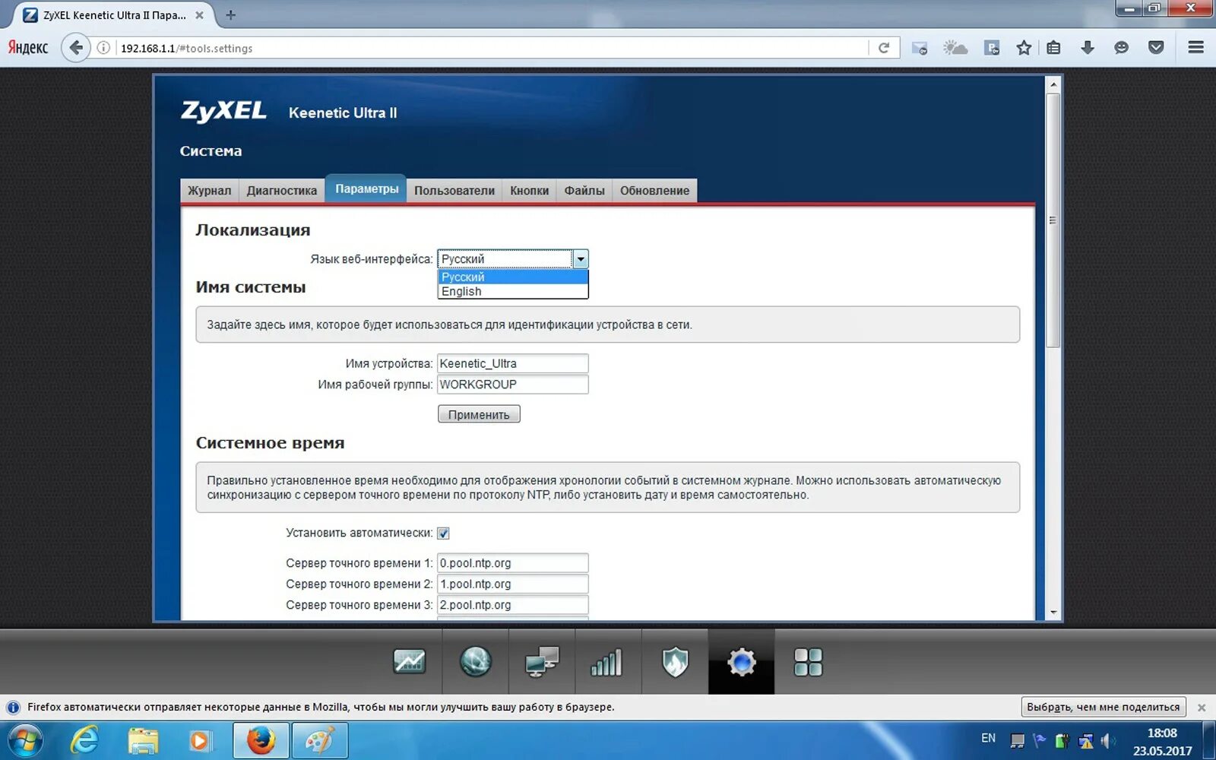Switch to the Кнопки tab
Screen dimensions: 1216x760
[x=529, y=190]
